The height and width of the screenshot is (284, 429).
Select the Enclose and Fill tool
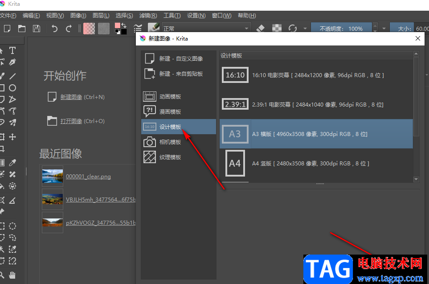point(12,186)
